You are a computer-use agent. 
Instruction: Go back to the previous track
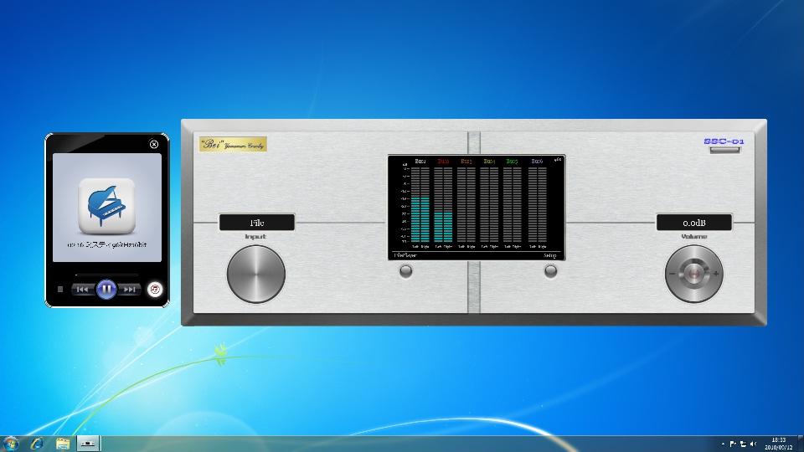pos(82,290)
